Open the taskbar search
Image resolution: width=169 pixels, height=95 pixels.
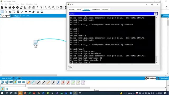7,93
